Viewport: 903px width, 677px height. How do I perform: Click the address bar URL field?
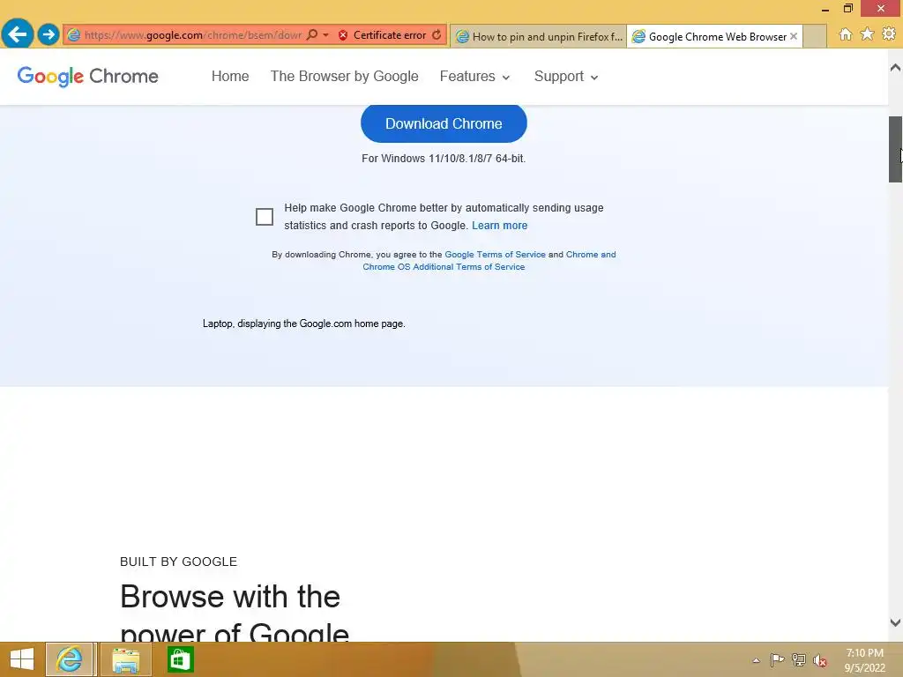point(192,35)
